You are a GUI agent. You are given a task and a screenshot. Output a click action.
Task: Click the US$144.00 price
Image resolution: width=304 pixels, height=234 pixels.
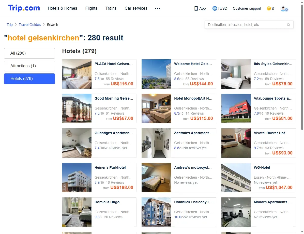click(x=202, y=84)
